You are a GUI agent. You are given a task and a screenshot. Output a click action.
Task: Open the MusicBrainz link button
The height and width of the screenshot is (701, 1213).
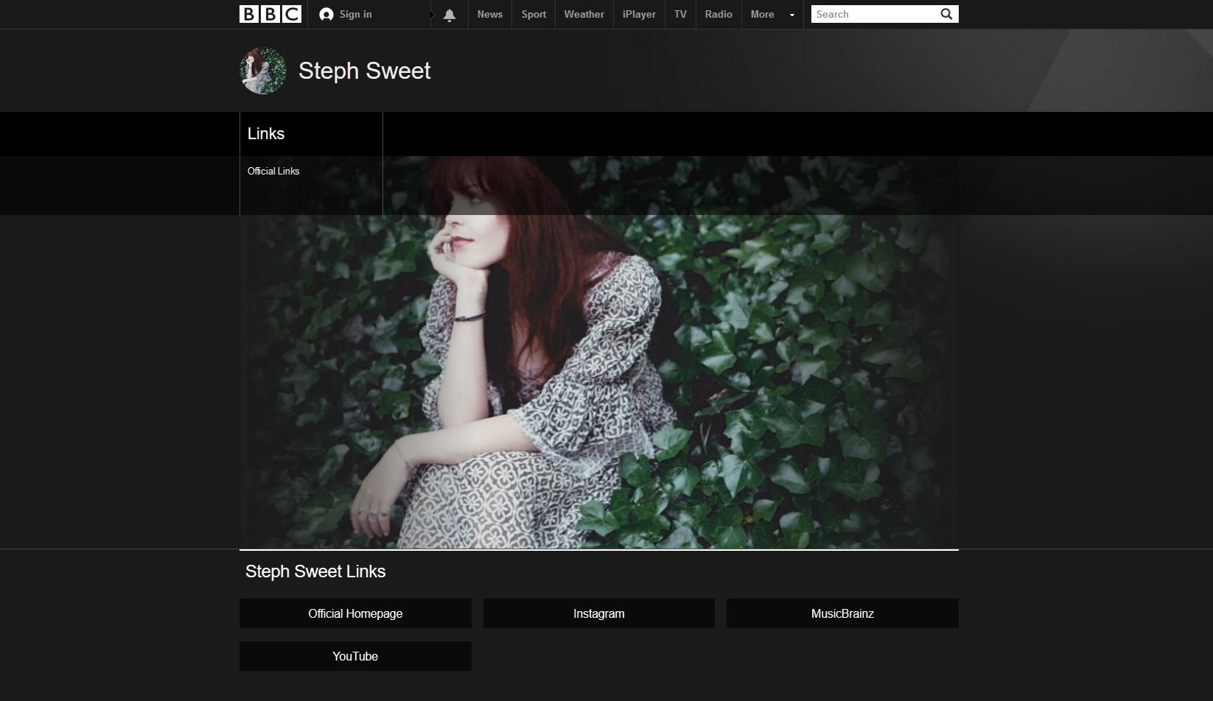coord(842,613)
